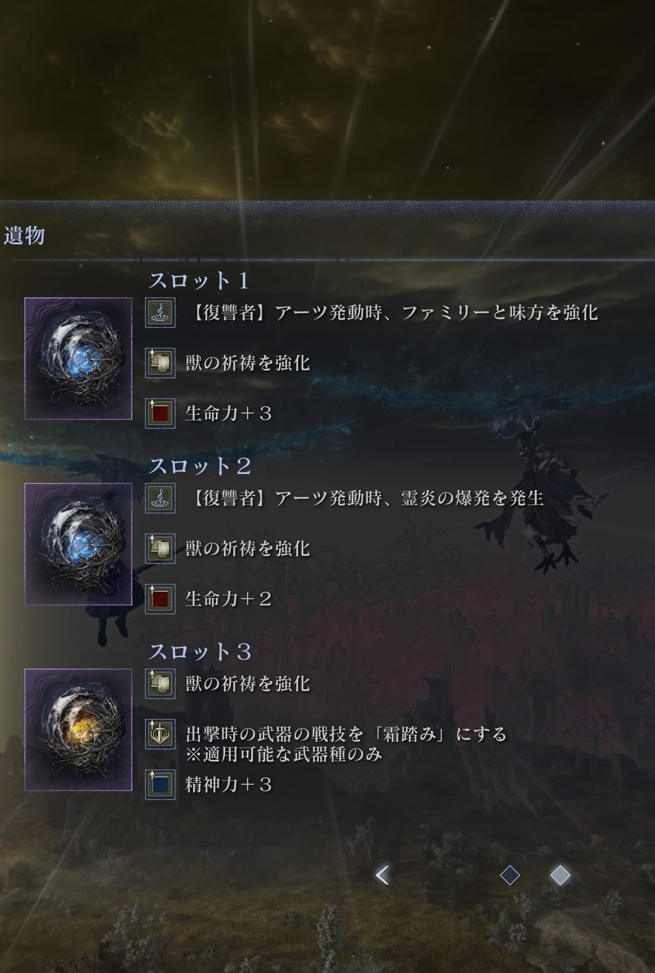
Task: Click the red 生命力+2 icon
Action: point(160,599)
